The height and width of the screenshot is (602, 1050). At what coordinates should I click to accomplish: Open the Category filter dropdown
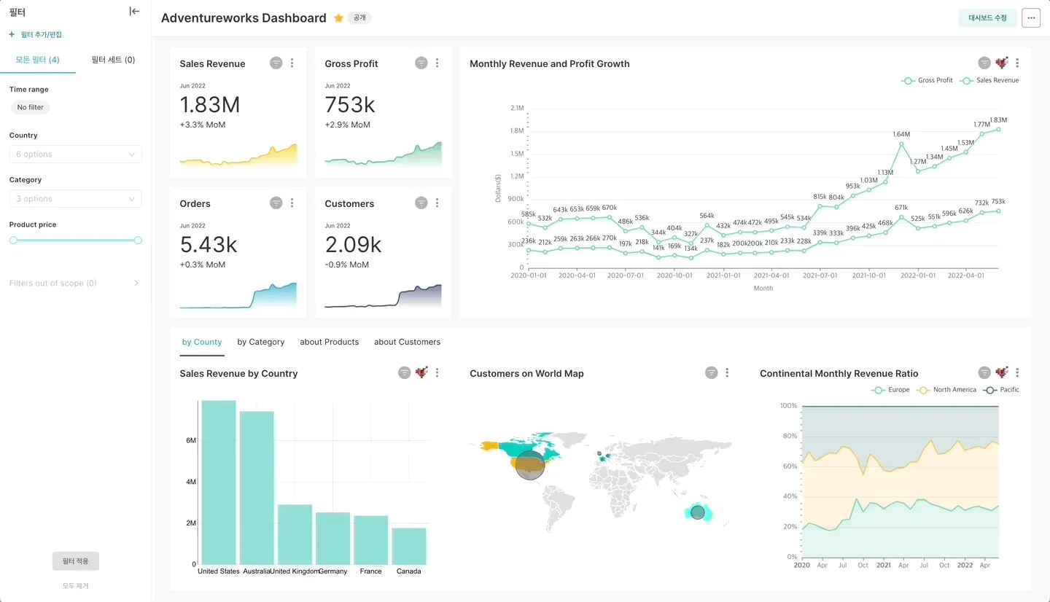(76, 199)
